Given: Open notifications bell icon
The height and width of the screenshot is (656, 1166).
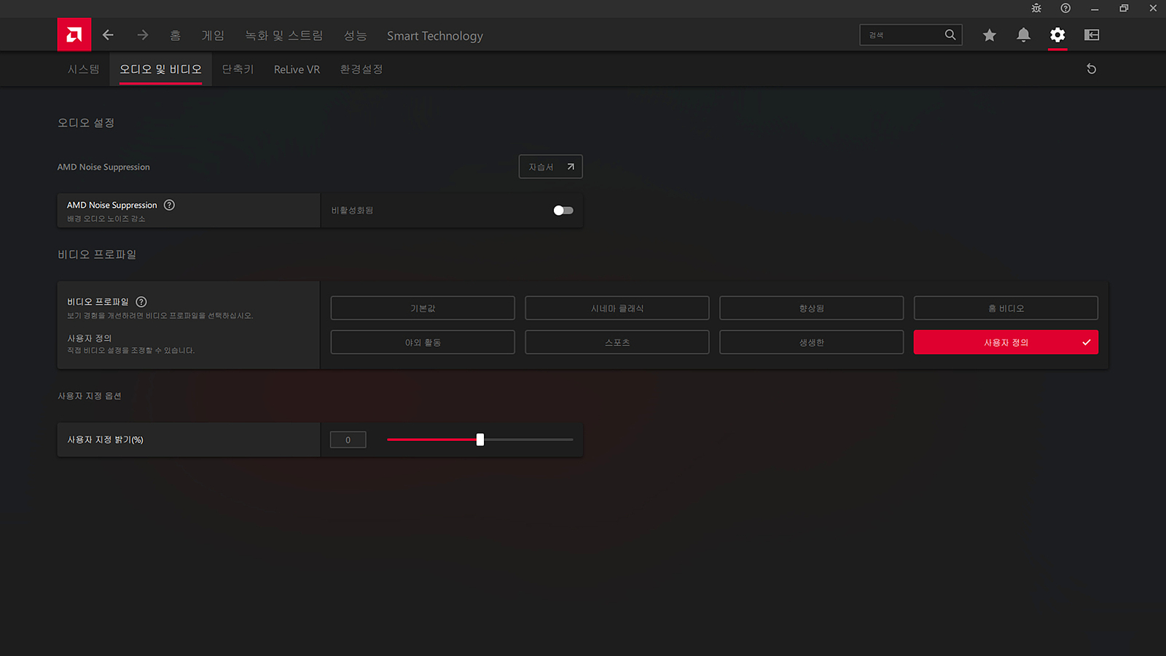Looking at the screenshot, I should [1023, 35].
